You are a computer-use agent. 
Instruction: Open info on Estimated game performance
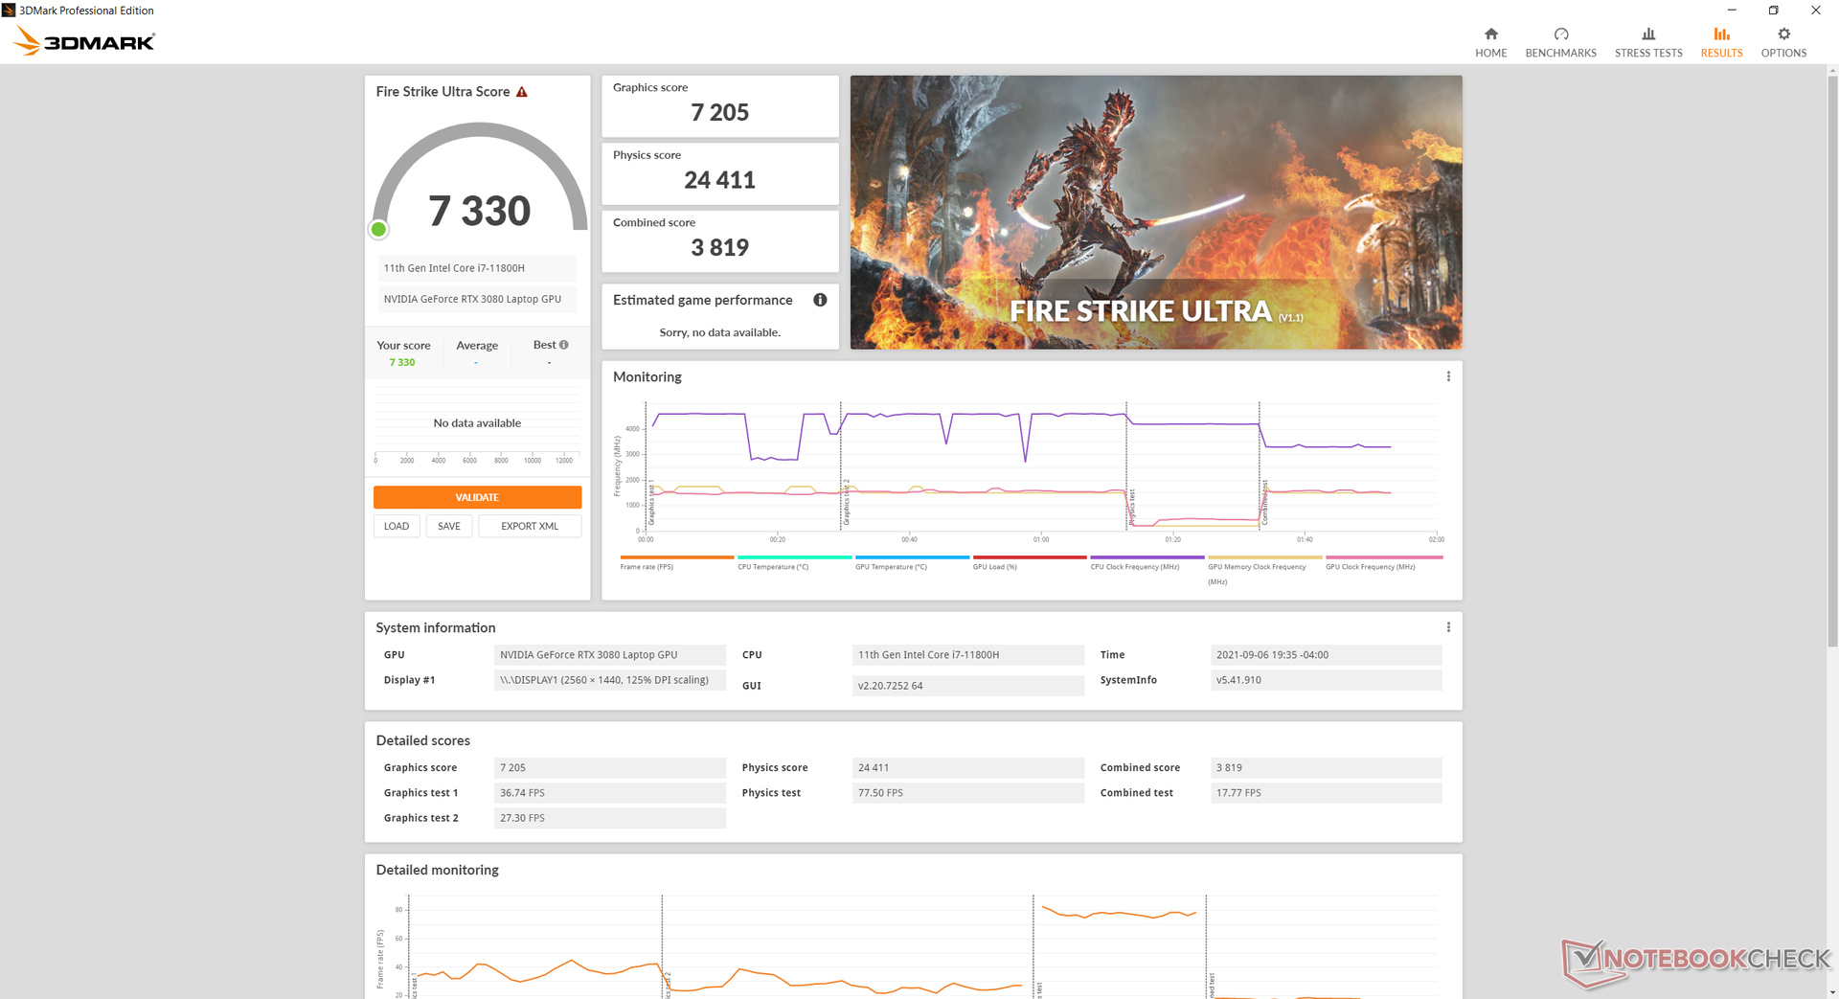coord(820,300)
